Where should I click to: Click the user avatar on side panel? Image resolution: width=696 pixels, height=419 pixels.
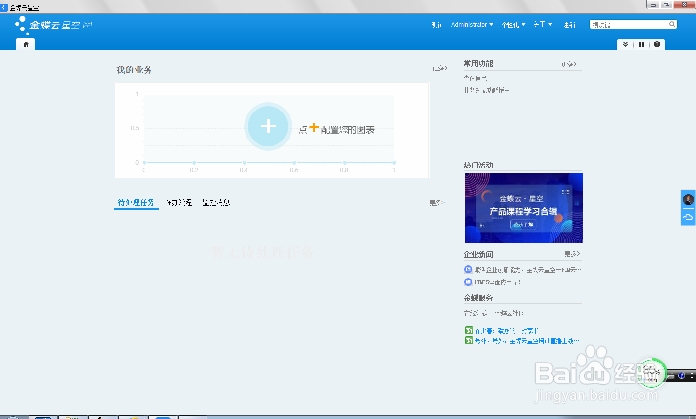coord(688,199)
